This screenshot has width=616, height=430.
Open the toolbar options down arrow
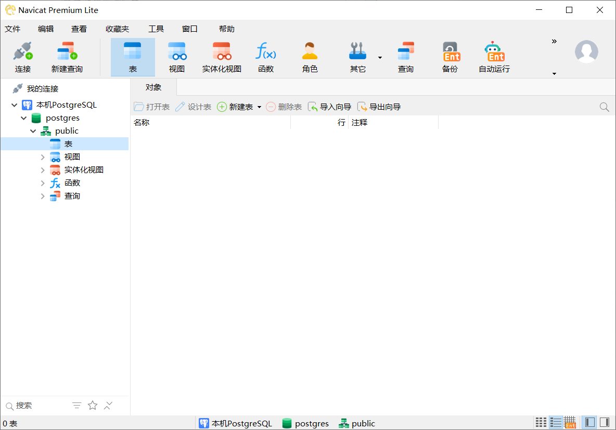tap(554, 73)
